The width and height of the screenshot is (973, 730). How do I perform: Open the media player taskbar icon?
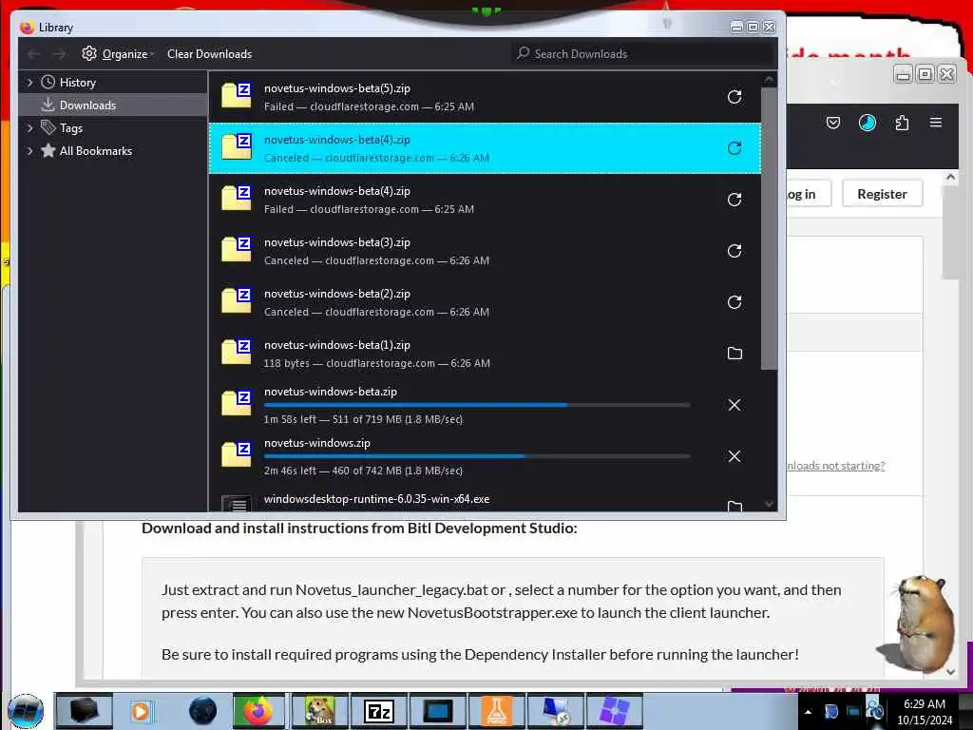point(142,711)
